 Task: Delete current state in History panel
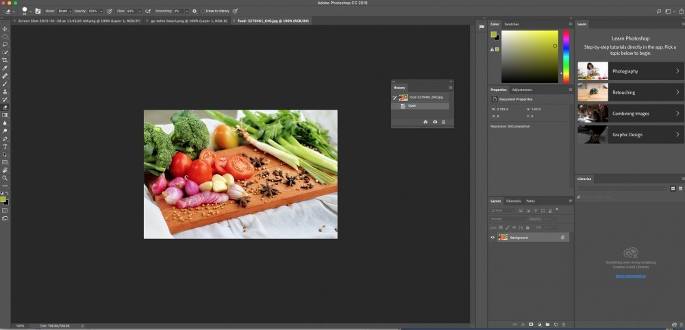(x=443, y=123)
